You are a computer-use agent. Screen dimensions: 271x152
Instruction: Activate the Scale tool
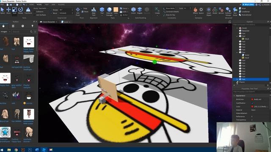(14, 11)
